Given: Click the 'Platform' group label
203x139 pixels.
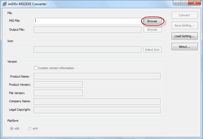Looking at the screenshot, I should point(13,121).
